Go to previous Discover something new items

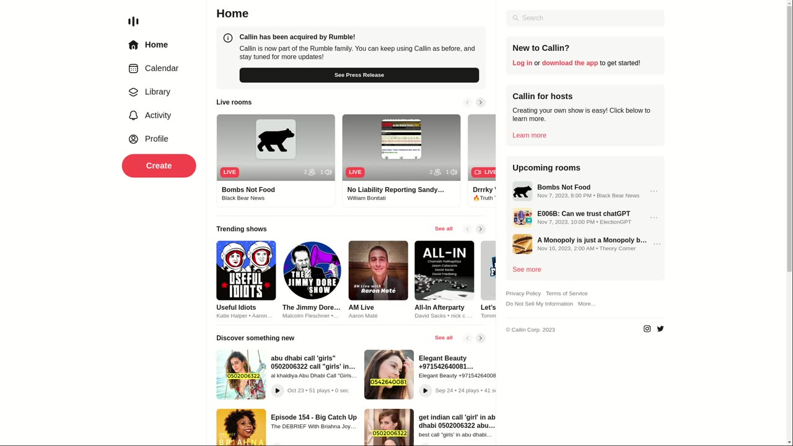click(x=468, y=338)
